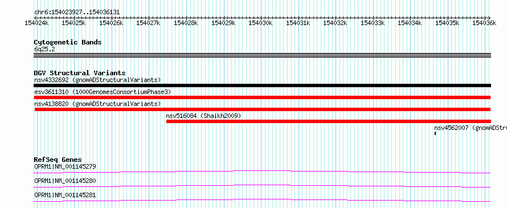The image size is (507, 208).
Task: Open the OPRM1|NM_001145279 transcript label
Action: pyautogui.click(x=65, y=167)
